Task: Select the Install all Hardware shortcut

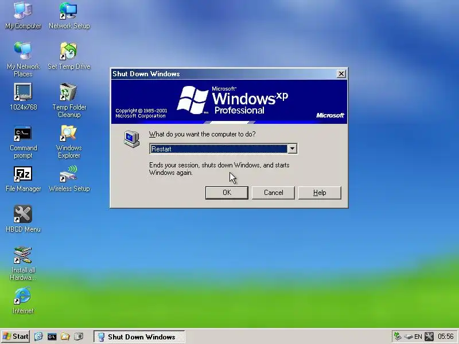Action: (x=23, y=264)
